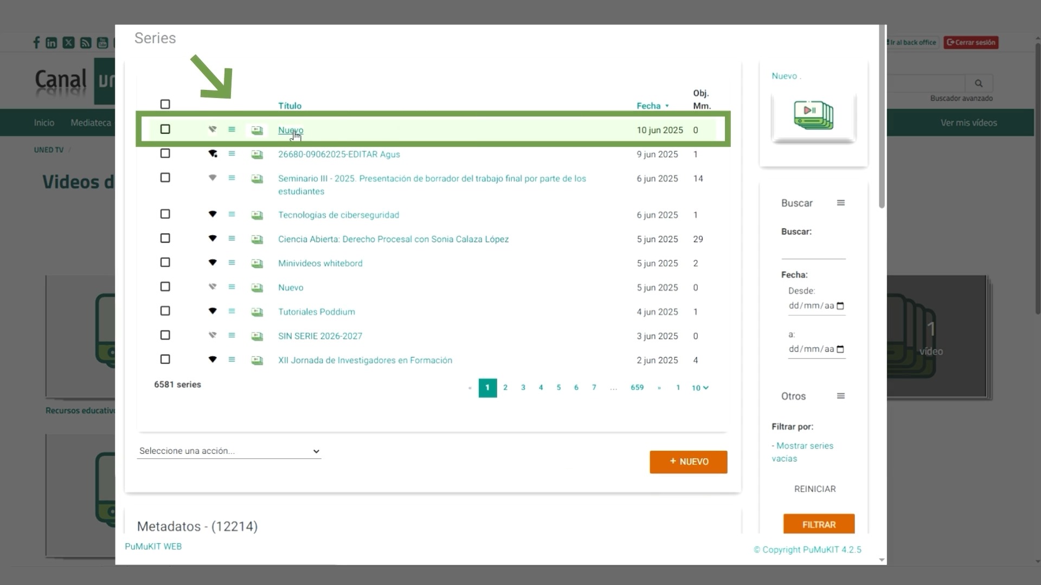
Task: Tick checkbox for Ciencia Abierta series
Action: pyautogui.click(x=165, y=238)
